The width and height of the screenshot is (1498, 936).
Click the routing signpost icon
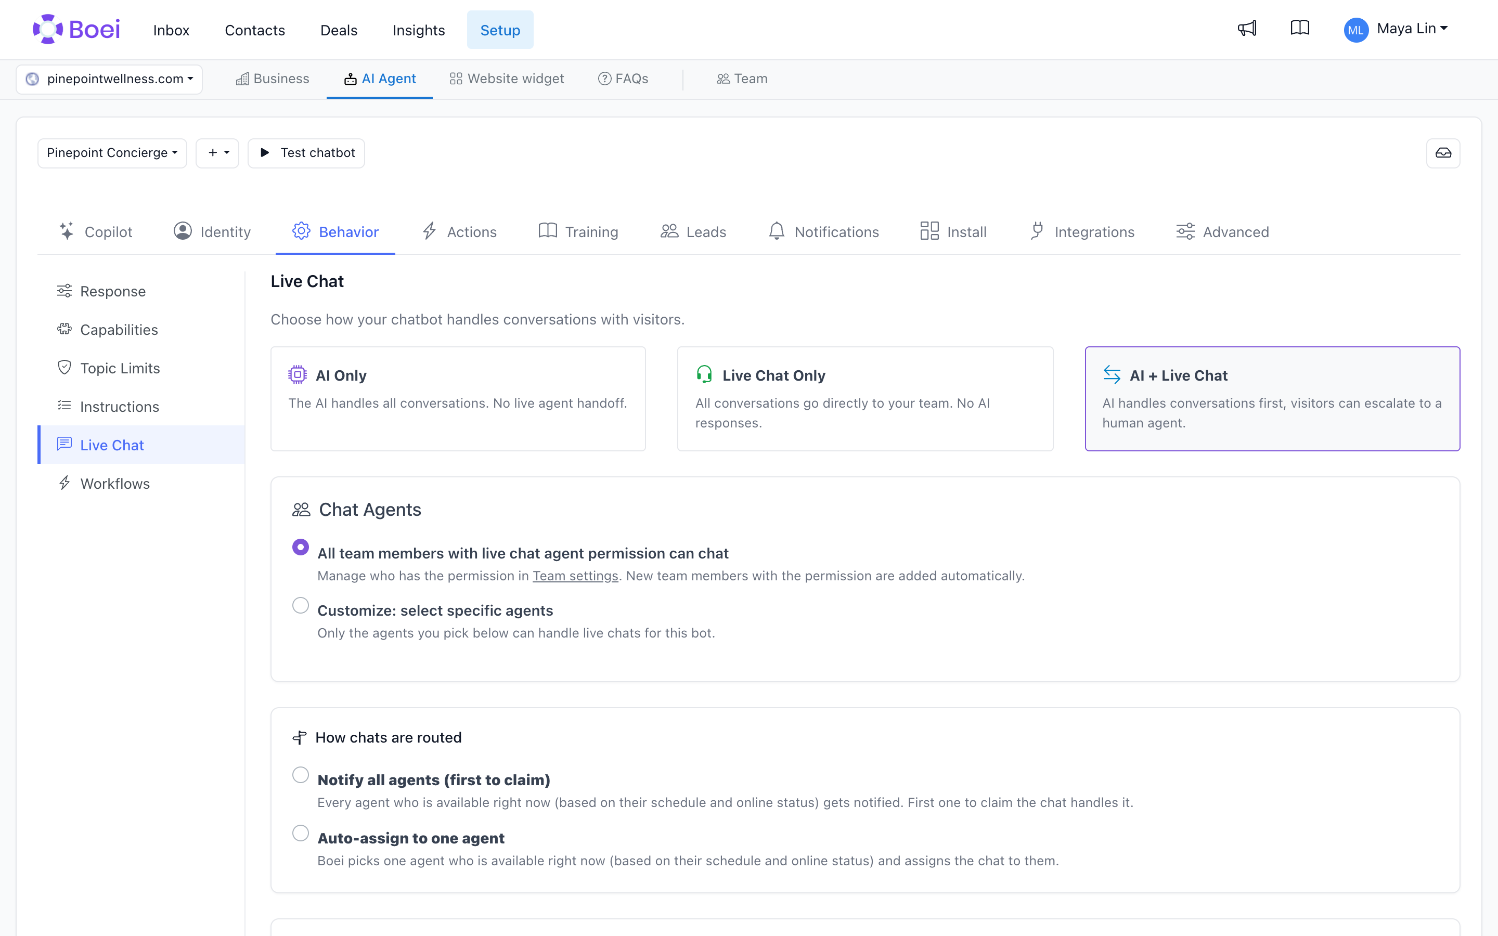tap(300, 737)
